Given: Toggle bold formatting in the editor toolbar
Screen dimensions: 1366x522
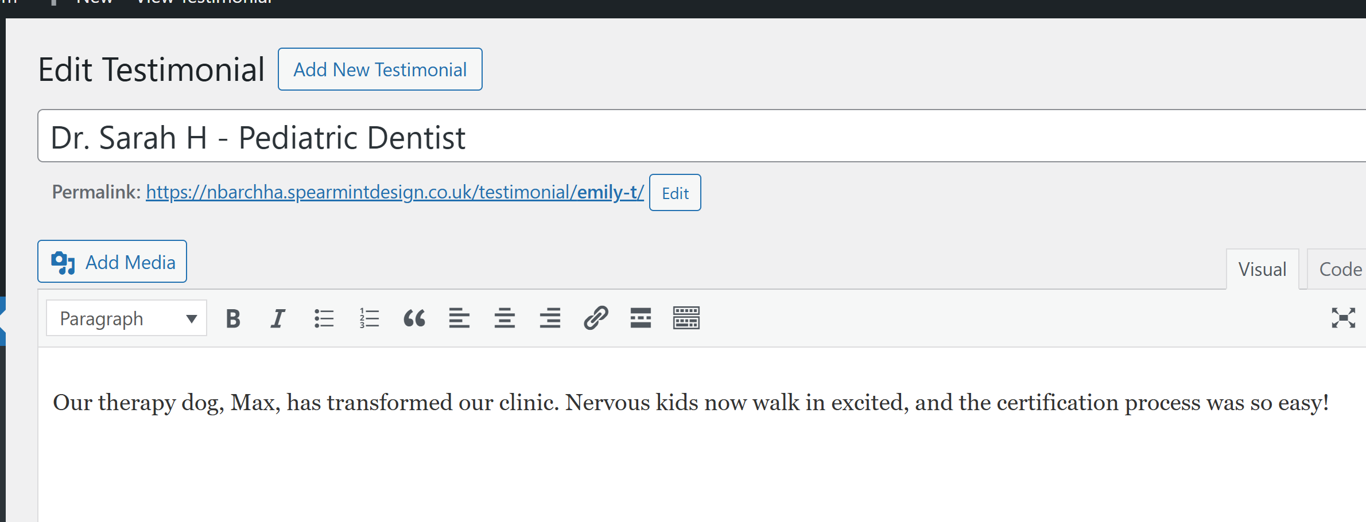Looking at the screenshot, I should point(233,318).
